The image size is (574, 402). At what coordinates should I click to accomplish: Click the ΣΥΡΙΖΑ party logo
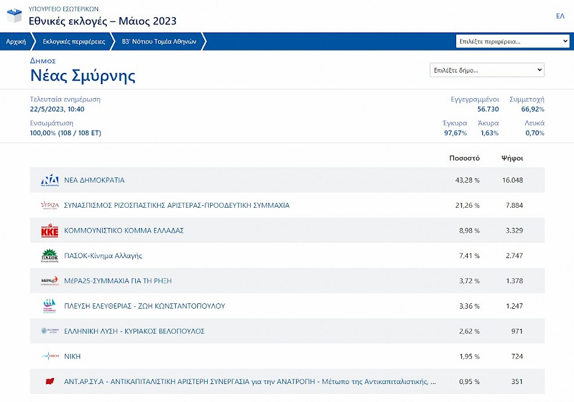tap(50, 205)
